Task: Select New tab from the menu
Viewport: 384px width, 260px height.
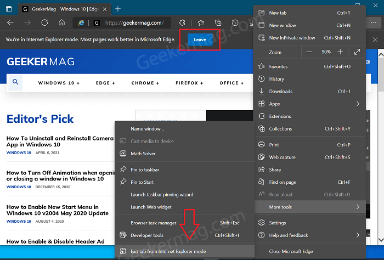Action: tap(309, 13)
